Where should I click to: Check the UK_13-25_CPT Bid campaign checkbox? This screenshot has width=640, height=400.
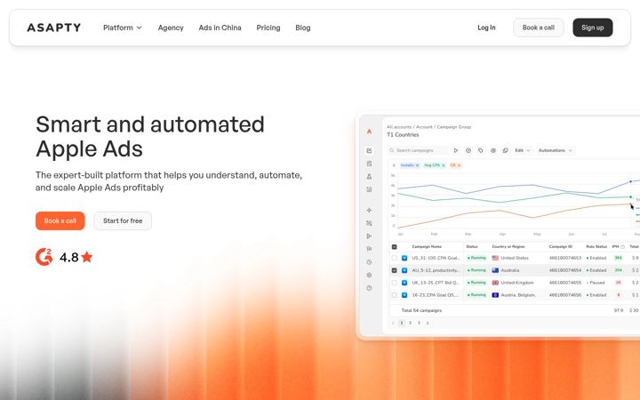(x=395, y=283)
